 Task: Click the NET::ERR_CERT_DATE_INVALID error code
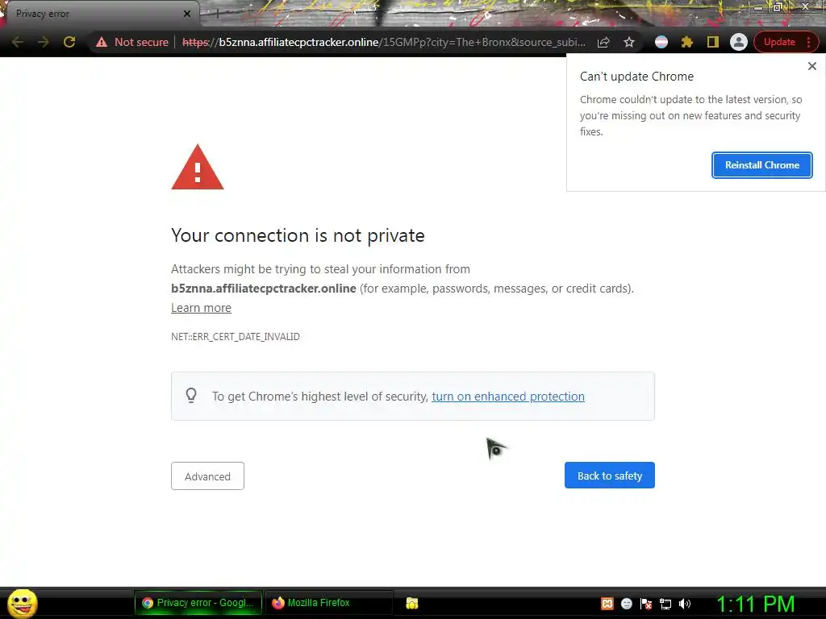[236, 337]
